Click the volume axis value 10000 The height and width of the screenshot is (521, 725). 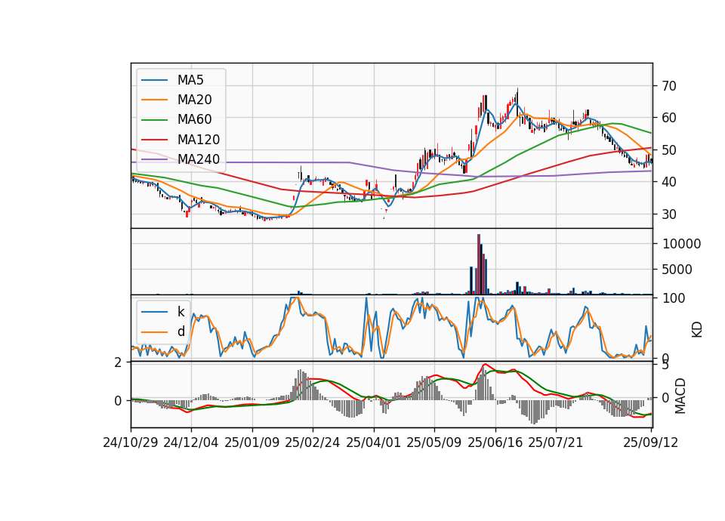pyautogui.click(x=681, y=244)
